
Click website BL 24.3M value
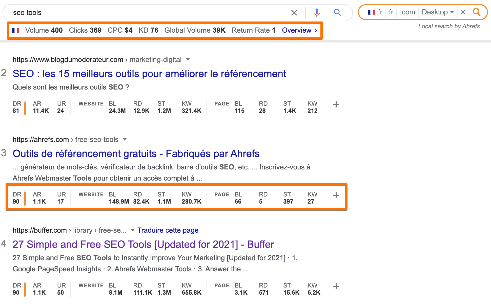tap(117, 111)
